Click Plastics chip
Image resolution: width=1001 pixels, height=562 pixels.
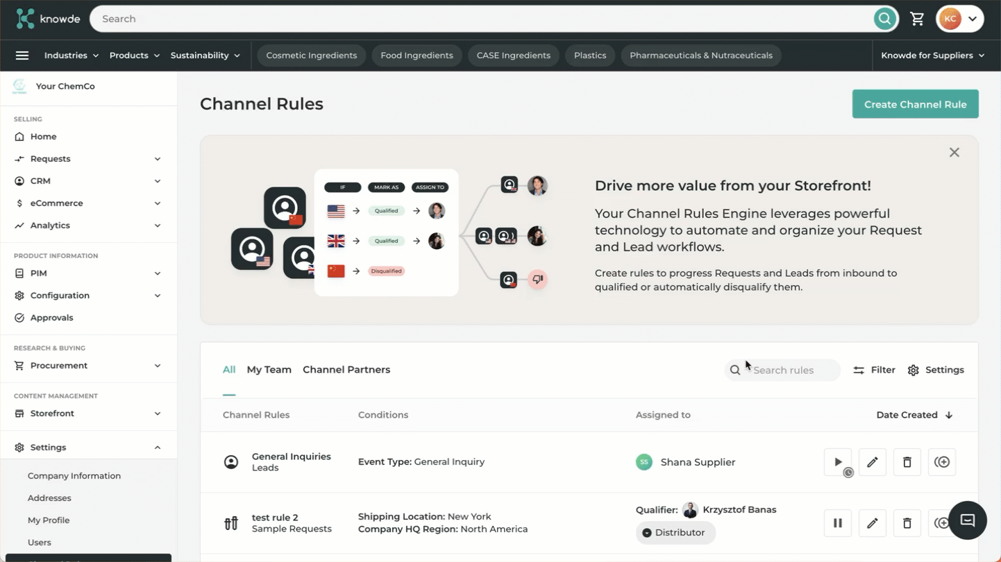tap(590, 56)
